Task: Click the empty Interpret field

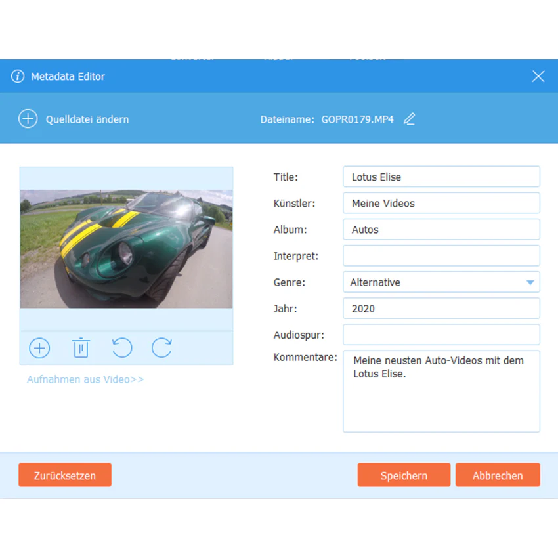Action: tap(441, 256)
